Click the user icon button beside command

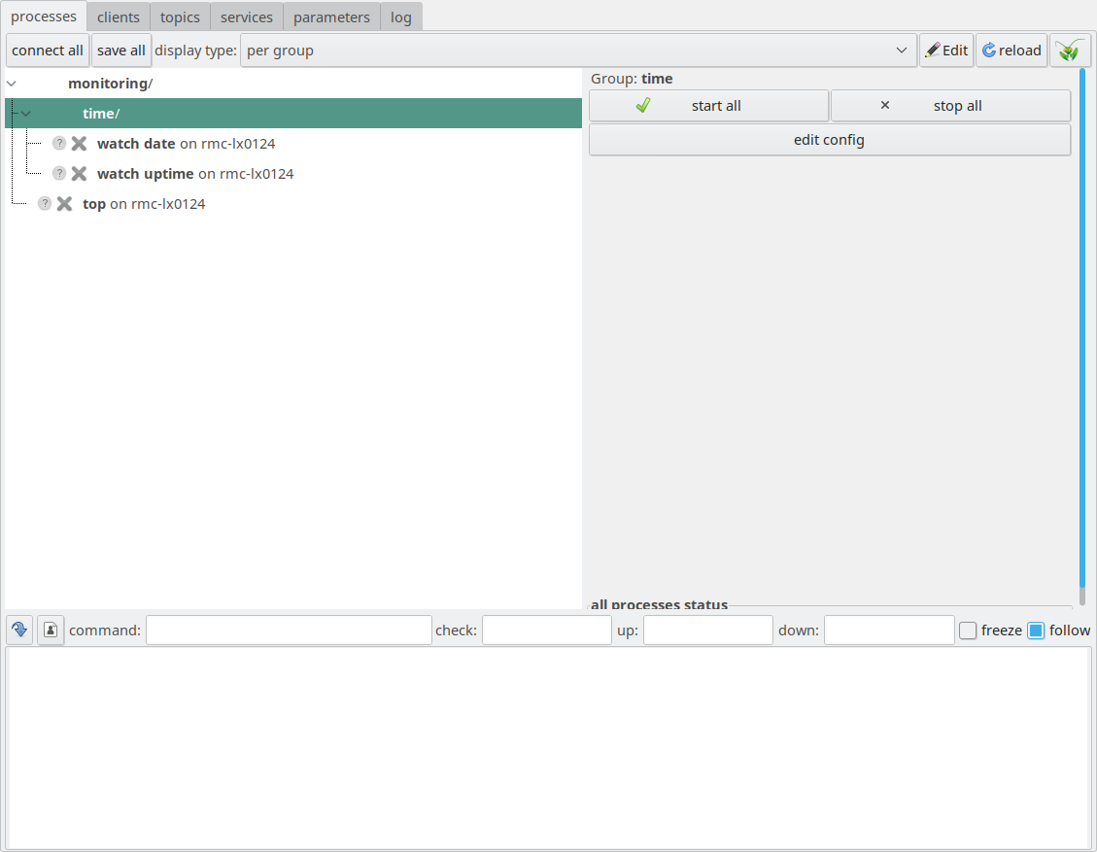51,630
